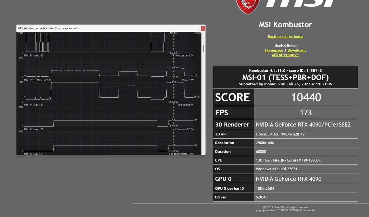Viewport: 369px width, 217px height.
Task: Click the Driver value 528.49 in last row
Action: [x=261, y=197]
